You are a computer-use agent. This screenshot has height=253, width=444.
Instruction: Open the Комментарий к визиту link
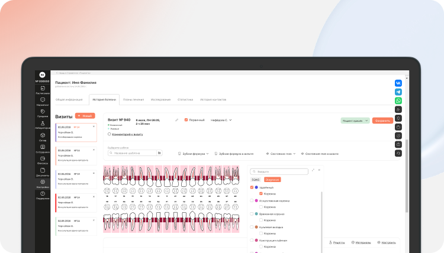pyautogui.click(x=127, y=135)
